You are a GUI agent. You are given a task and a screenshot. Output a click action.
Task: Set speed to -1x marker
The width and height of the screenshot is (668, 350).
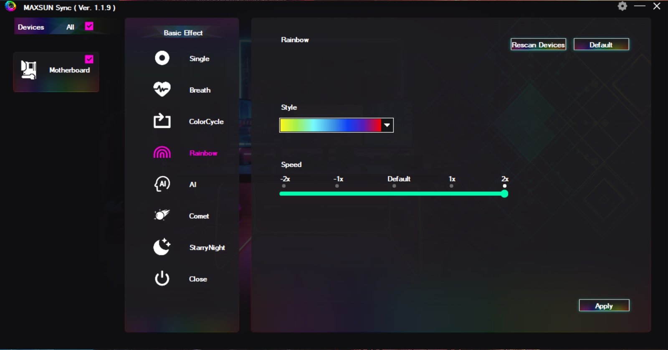pyautogui.click(x=337, y=186)
